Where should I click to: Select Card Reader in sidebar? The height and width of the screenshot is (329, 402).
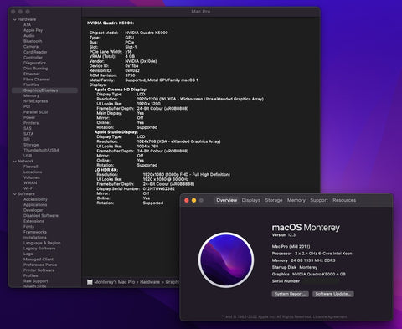(35, 52)
